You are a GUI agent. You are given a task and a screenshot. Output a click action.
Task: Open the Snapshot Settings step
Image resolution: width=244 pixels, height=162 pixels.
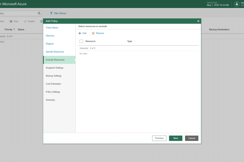(x=59, y=68)
